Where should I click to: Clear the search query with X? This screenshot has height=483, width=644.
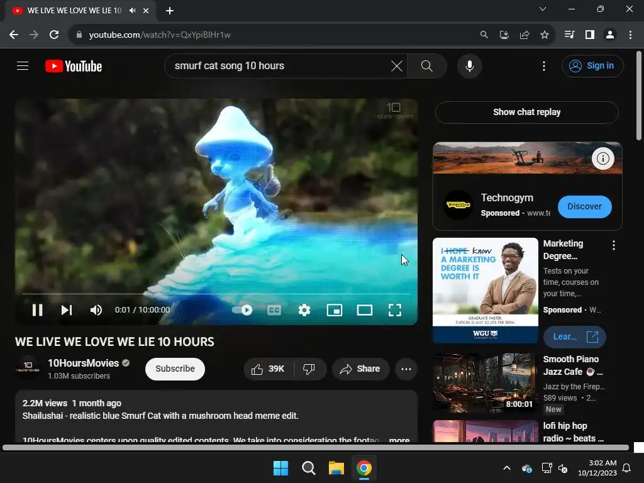pyautogui.click(x=397, y=65)
